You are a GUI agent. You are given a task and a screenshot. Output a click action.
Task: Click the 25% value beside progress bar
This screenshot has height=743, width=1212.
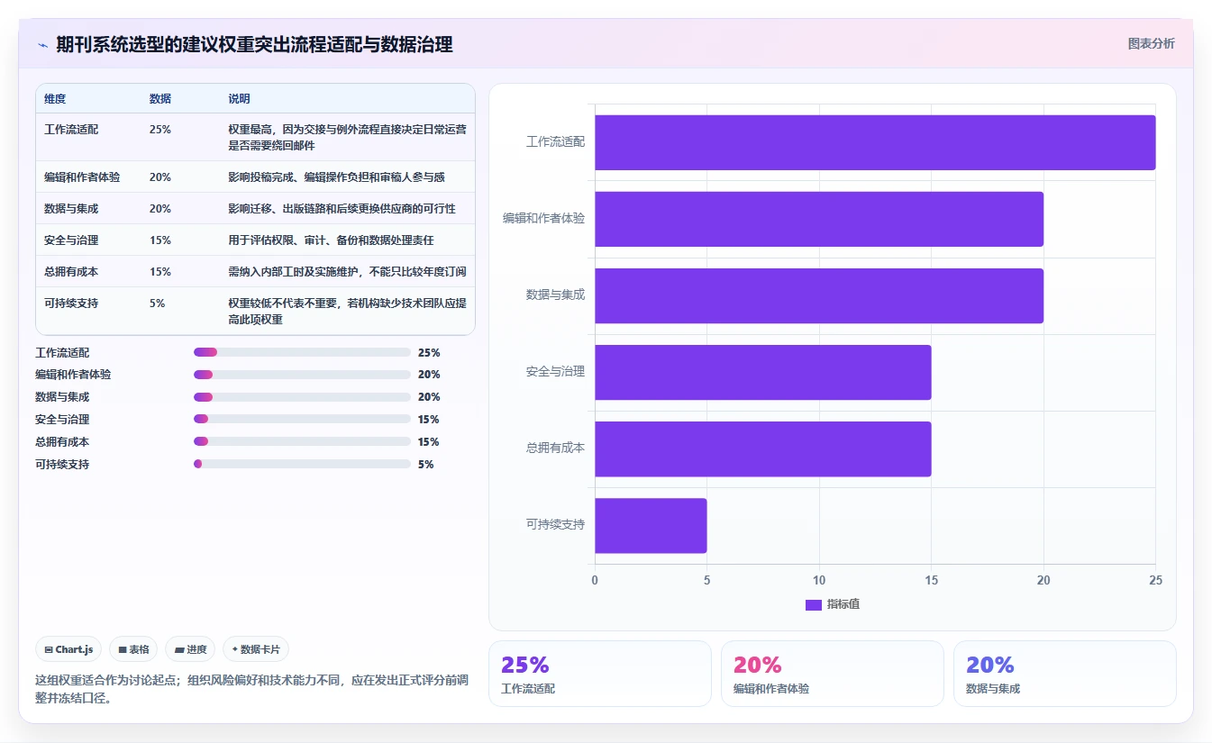point(429,353)
